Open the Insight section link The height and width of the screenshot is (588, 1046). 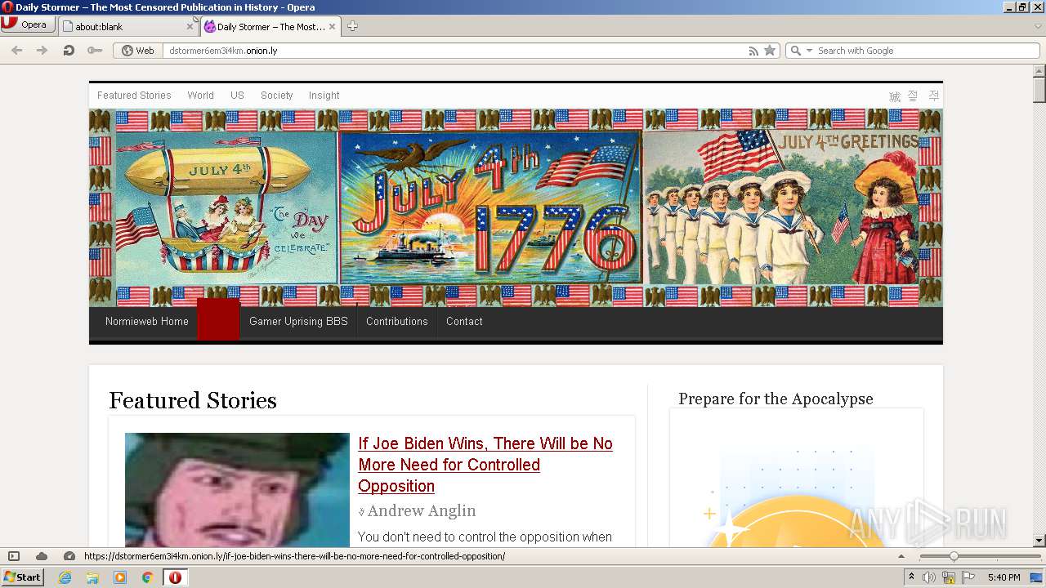pyautogui.click(x=324, y=96)
